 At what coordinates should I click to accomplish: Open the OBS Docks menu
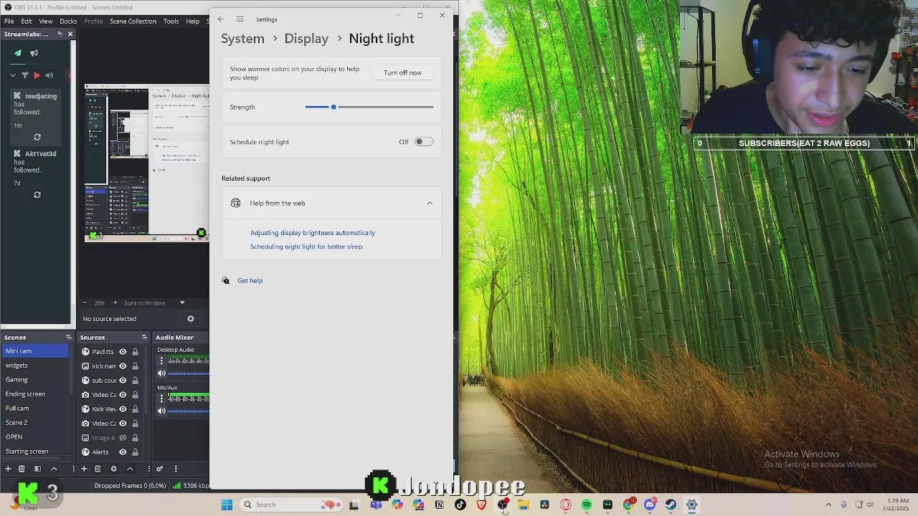click(68, 21)
